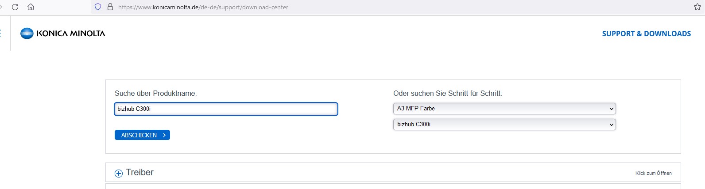Focus the product name search field
705x189 pixels.
coord(226,109)
